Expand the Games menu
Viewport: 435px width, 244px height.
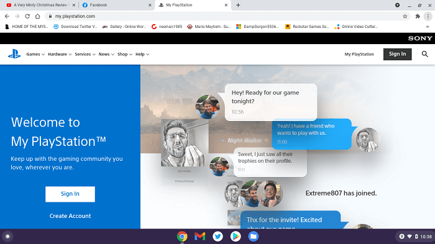click(x=35, y=55)
